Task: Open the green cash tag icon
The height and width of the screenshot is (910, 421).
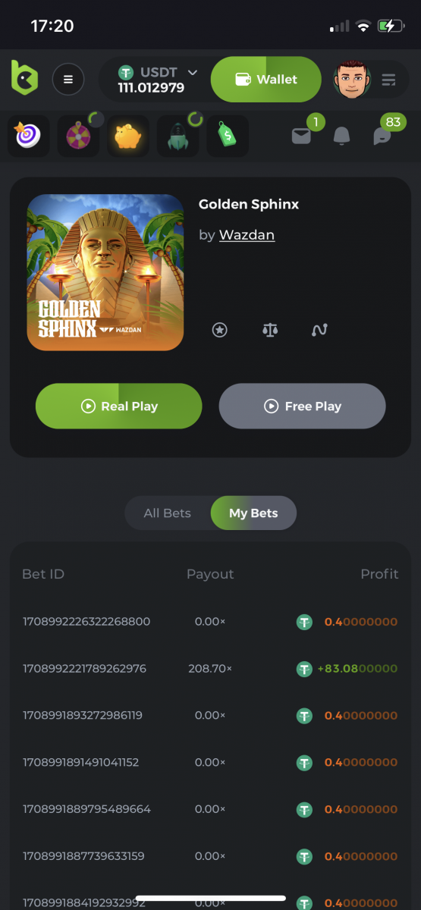Action: 227,136
